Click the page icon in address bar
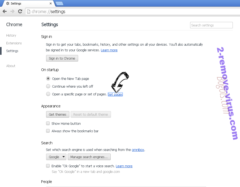This screenshot has height=187, width=240. tap(29, 11)
